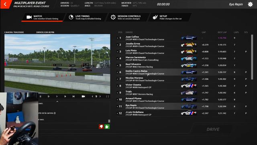This screenshot has height=145, width=257.
Task: Select the Trials driver row
Action: [x=183, y=93]
